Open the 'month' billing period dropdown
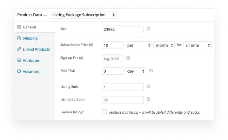The height and width of the screenshot is (140, 228). [x=164, y=45]
